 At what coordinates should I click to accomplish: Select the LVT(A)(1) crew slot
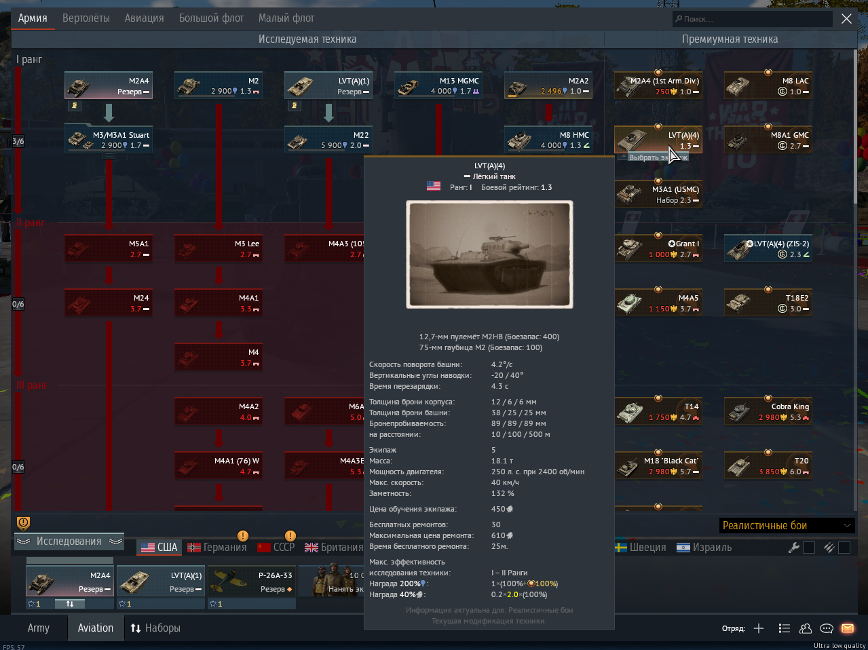pyautogui.click(x=161, y=581)
